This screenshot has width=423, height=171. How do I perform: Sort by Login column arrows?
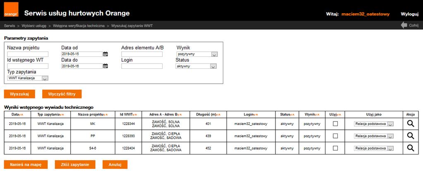(256, 115)
